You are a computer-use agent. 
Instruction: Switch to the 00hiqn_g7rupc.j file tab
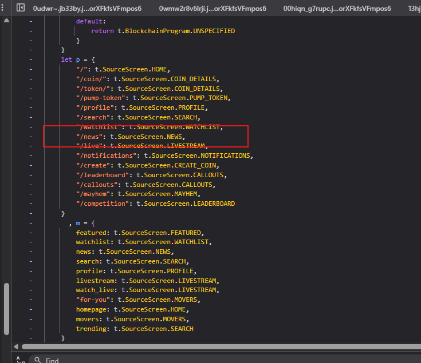(337, 9)
